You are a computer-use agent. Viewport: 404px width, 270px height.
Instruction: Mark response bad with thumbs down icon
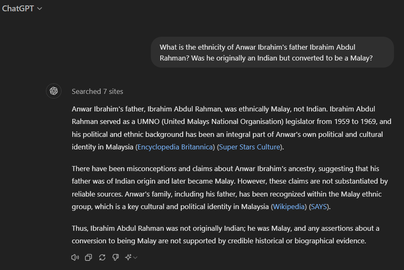coord(116,257)
